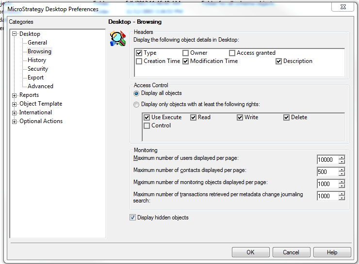The width and height of the screenshot is (359, 264).
Task: Increase transactions retrieved value
Action: pyautogui.click(x=342, y=194)
